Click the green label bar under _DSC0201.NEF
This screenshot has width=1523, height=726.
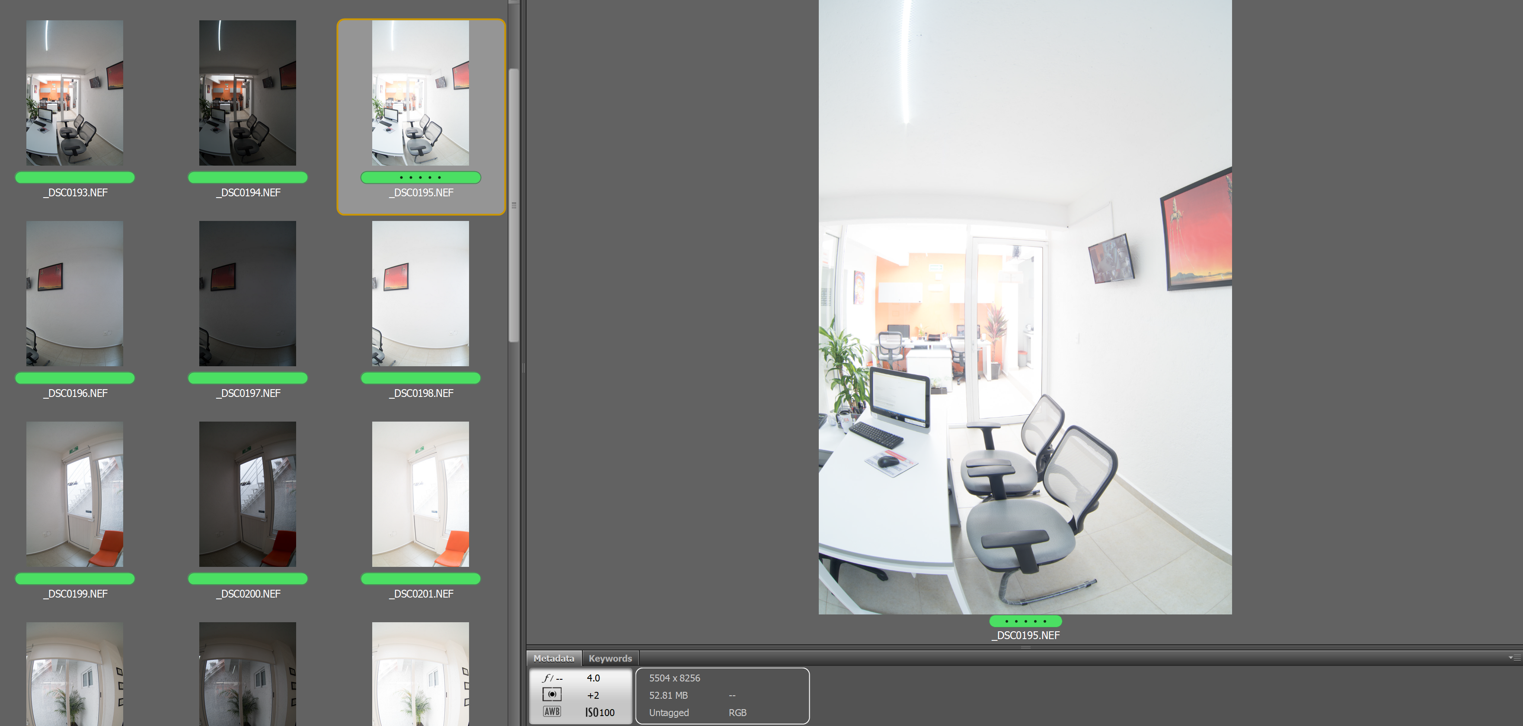[420, 579]
